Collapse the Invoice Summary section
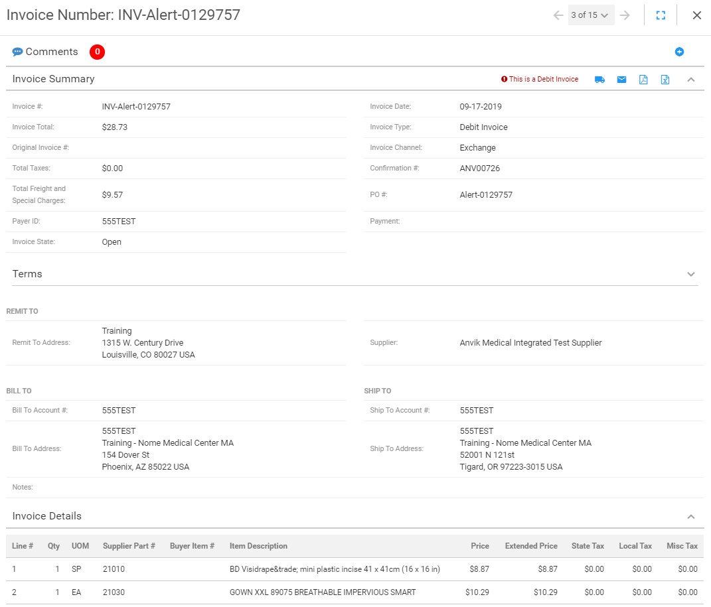Screen dimensions: 711x607 [x=691, y=79]
